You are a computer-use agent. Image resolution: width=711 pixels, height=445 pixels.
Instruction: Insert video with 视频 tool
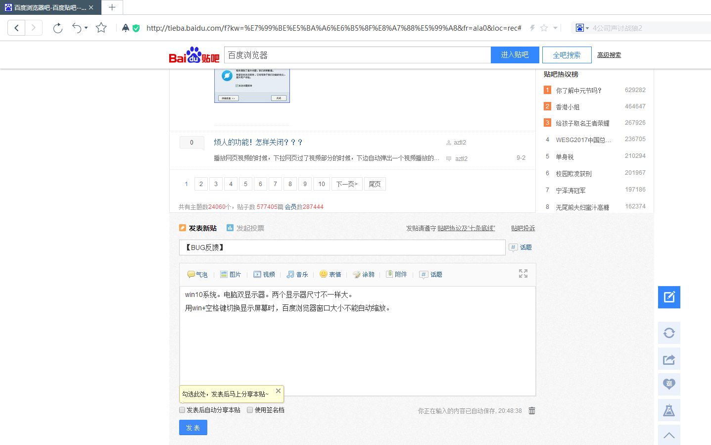(x=264, y=274)
